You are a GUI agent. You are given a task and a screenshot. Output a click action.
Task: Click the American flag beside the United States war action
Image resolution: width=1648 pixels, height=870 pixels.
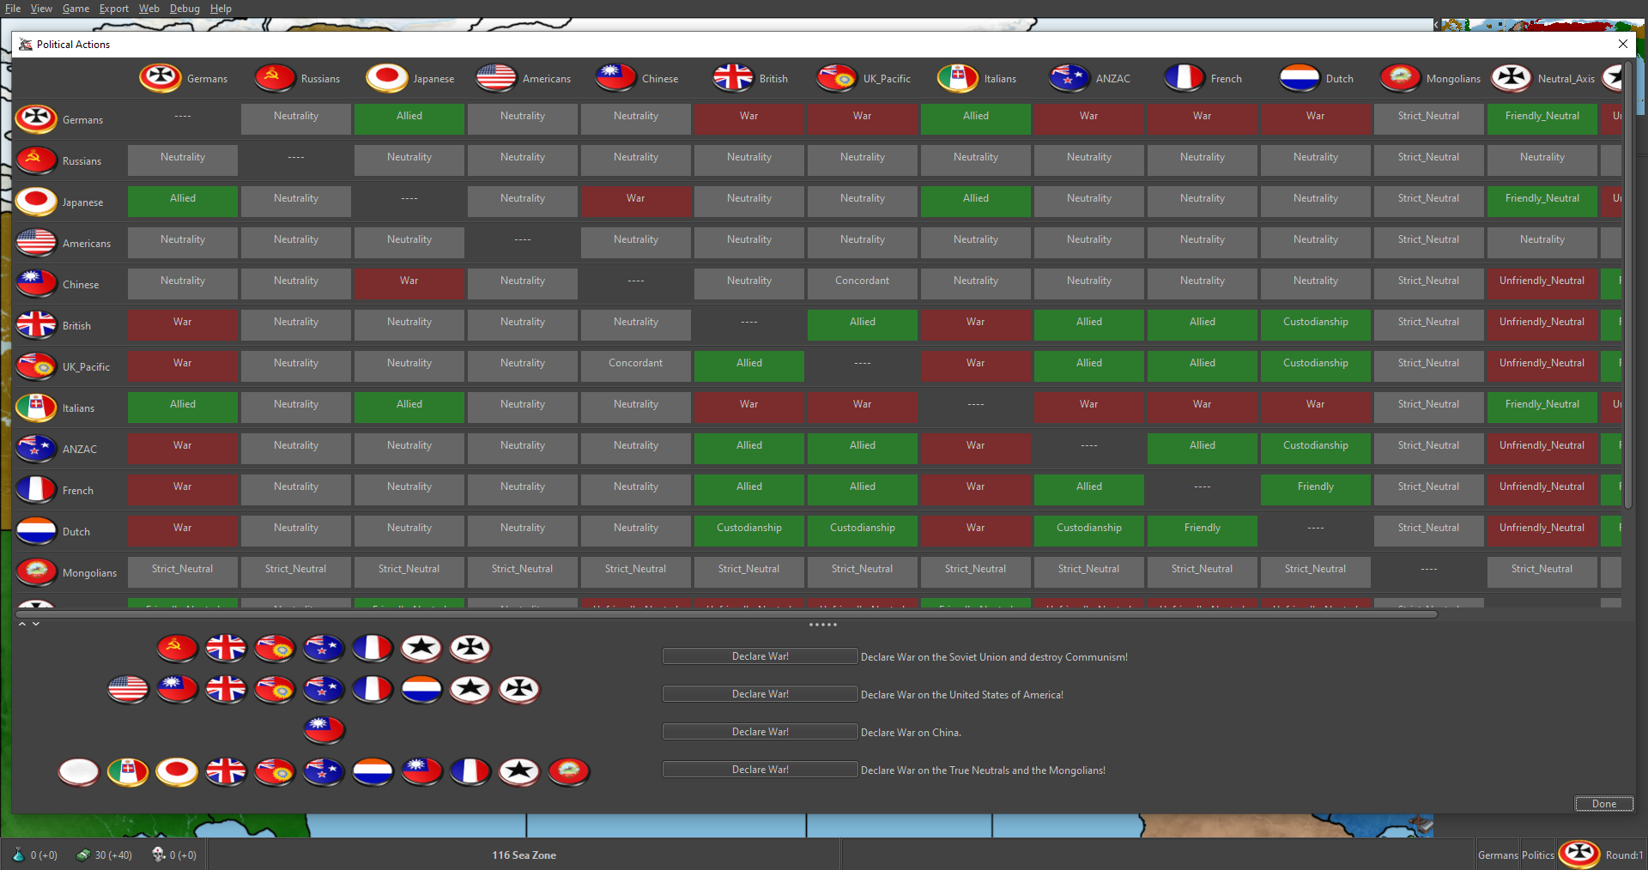(129, 690)
